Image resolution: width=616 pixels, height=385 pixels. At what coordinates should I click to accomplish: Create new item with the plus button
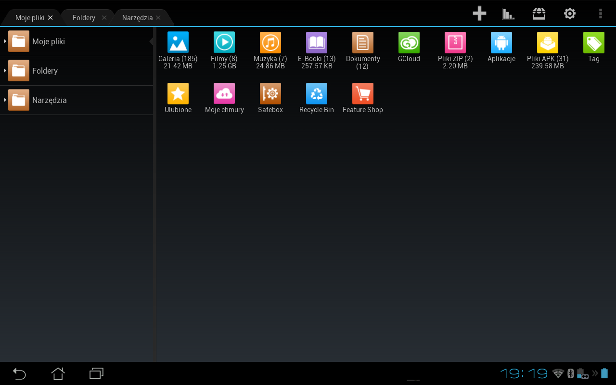(479, 13)
